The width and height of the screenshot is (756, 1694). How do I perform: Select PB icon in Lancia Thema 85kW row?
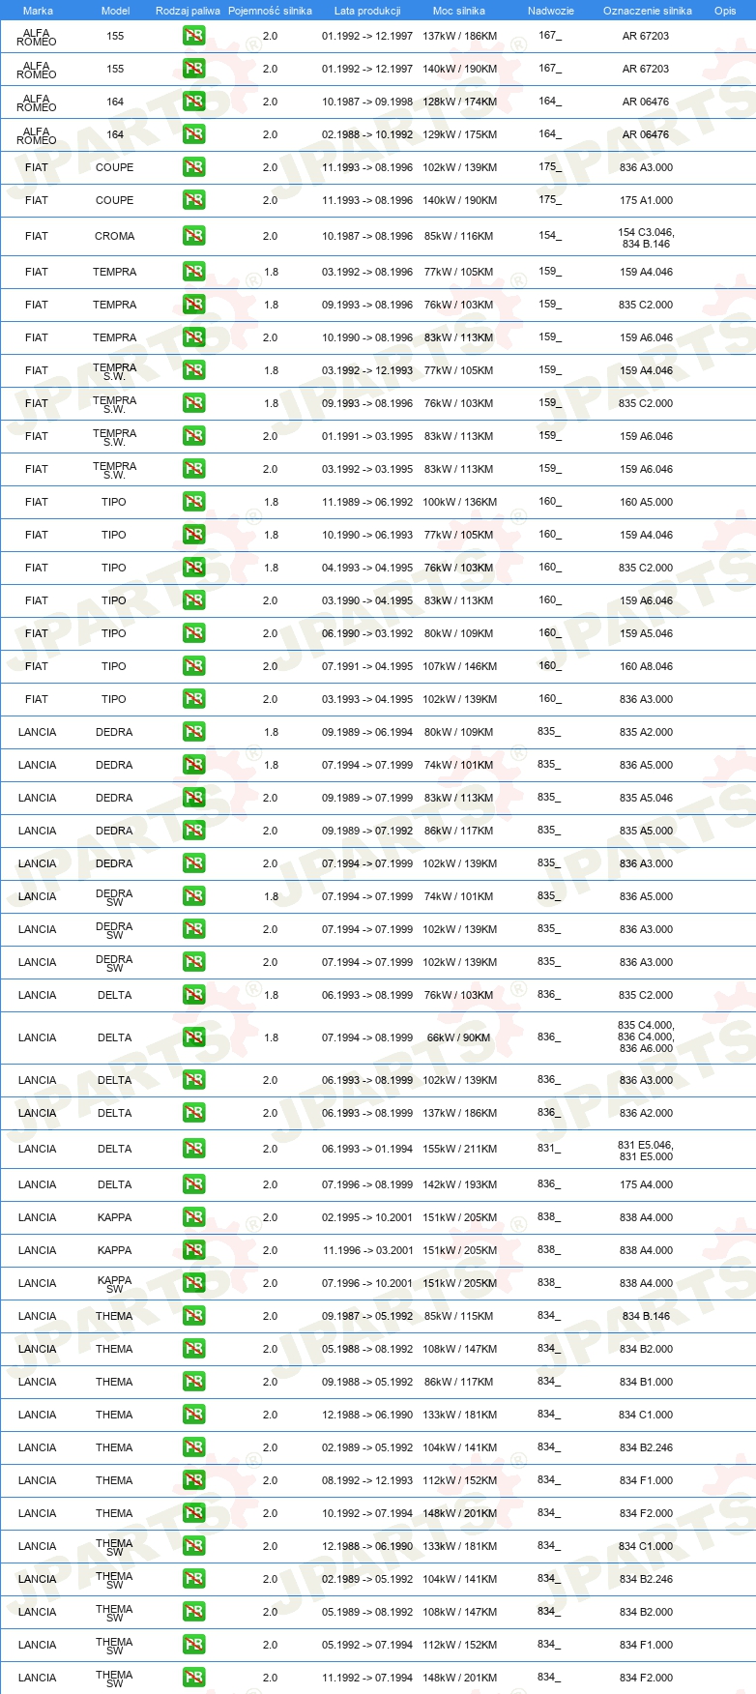[x=193, y=1316]
